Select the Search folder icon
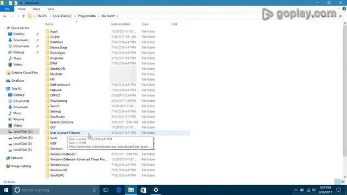The width and height of the screenshot is (347, 195). 47,106
